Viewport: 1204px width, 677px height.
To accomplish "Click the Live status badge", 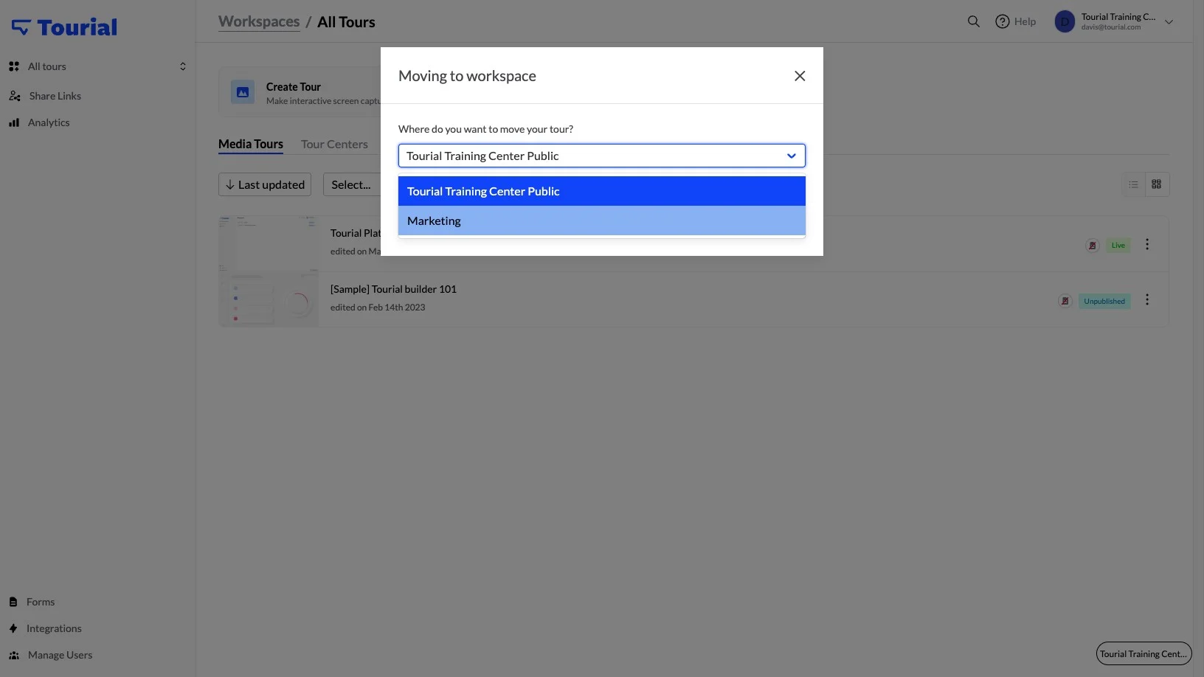I will click(x=1118, y=246).
